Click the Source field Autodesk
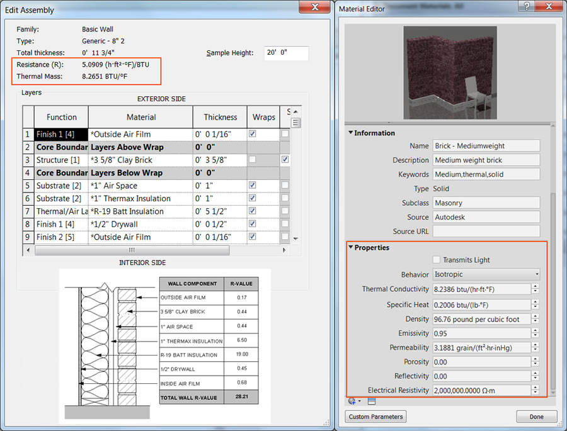 486,217
